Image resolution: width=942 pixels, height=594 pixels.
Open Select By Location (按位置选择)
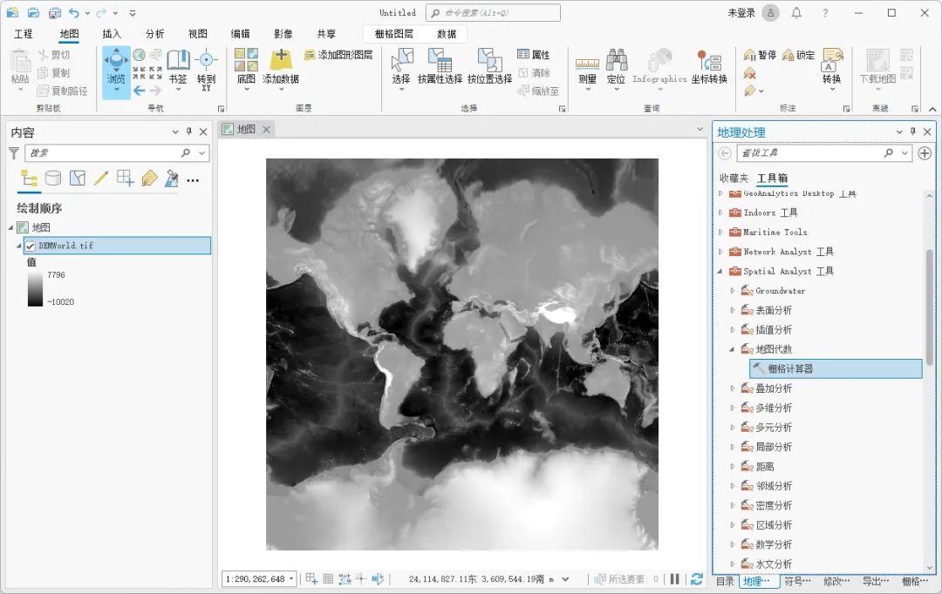point(489,66)
